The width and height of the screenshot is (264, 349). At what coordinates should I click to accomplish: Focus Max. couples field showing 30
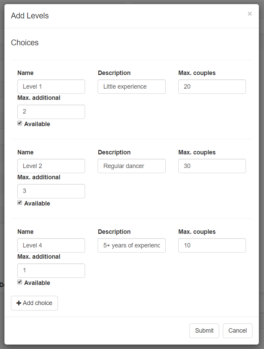click(212, 166)
